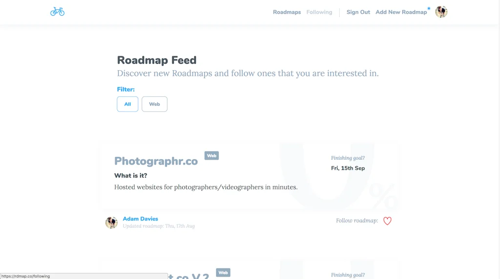Open the Roadmaps nav item
Viewport: 500px width, 279px height.
coord(287,12)
